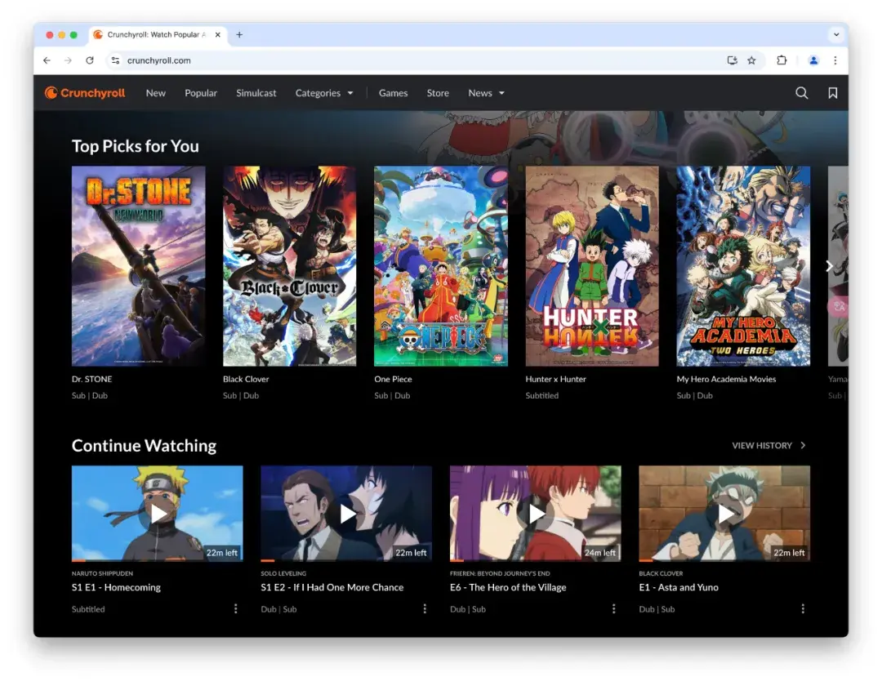Open the watchlist bookmark icon
This screenshot has height=681, width=882.
pyautogui.click(x=832, y=93)
